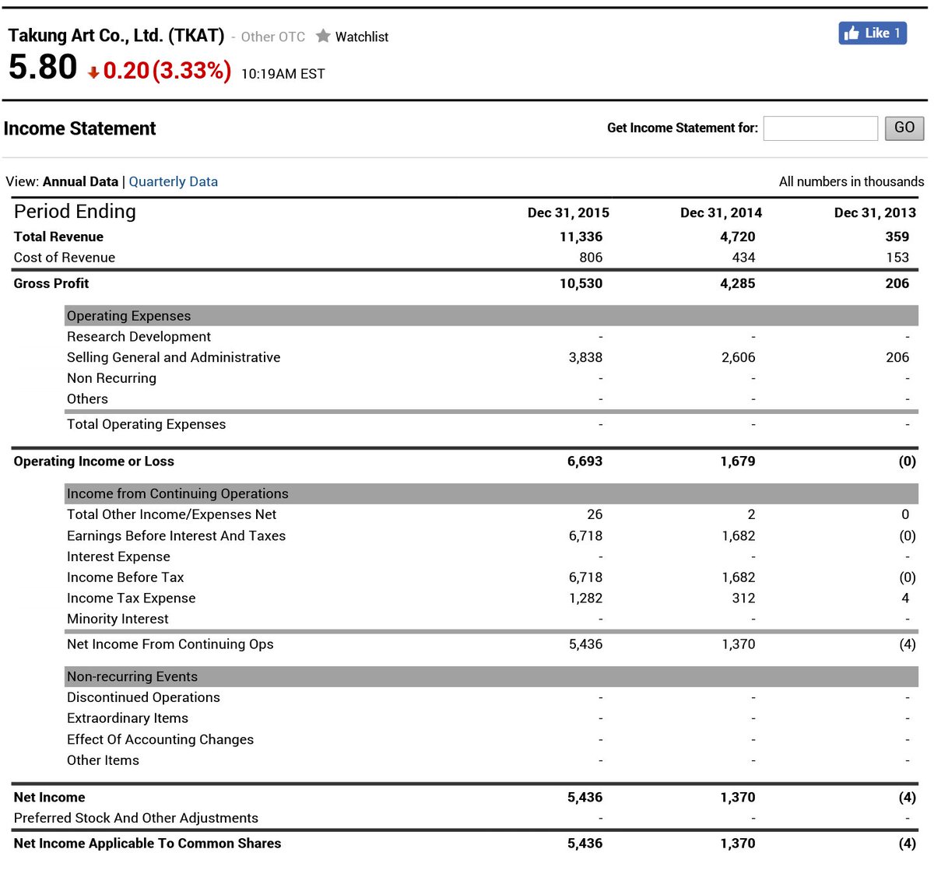Click the 1,679 operating income value

click(737, 461)
